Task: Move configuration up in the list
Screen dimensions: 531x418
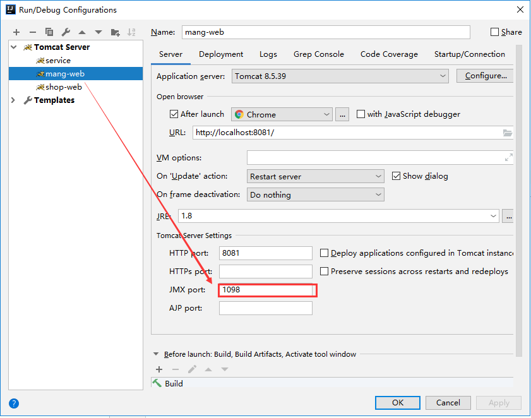Action: (x=82, y=32)
